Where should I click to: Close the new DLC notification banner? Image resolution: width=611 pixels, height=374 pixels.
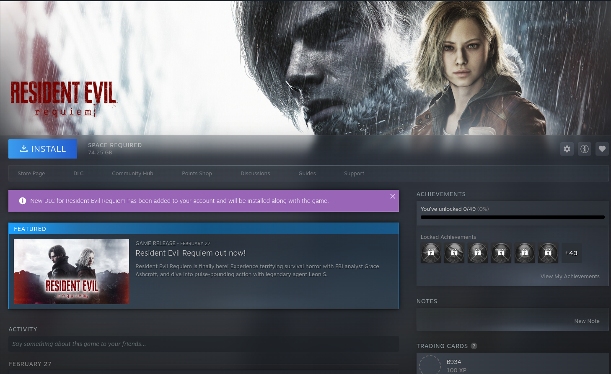pos(393,196)
